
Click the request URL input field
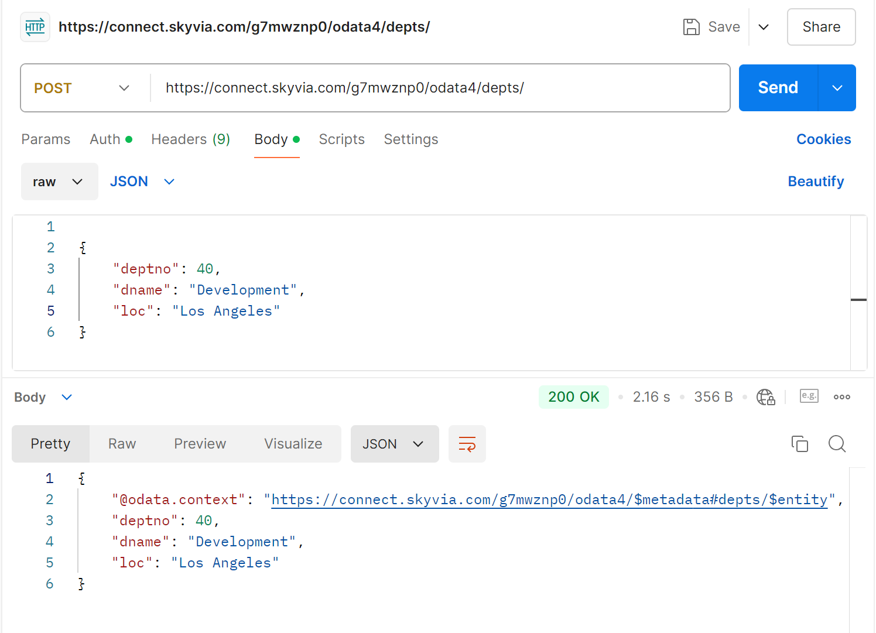pos(439,88)
